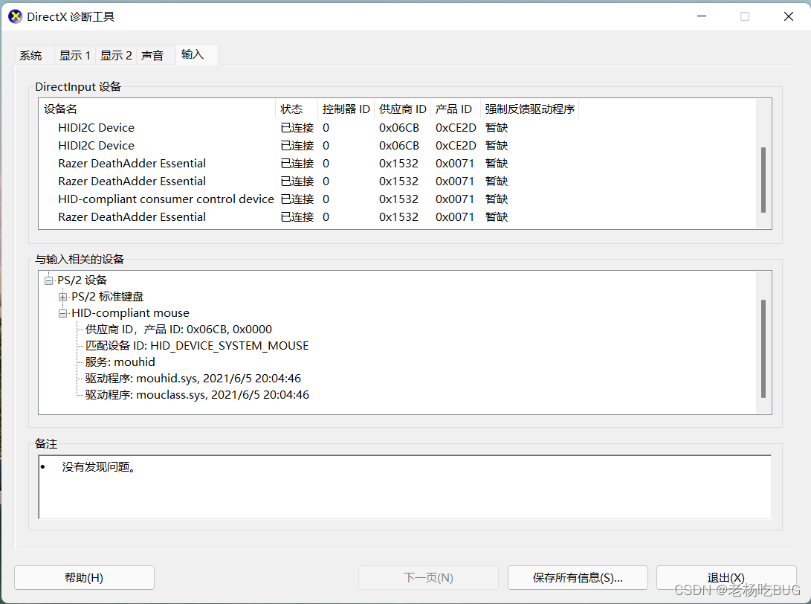Screen dimensions: 811x604
Task: Click the 状态 column header
Action: coord(297,109)
